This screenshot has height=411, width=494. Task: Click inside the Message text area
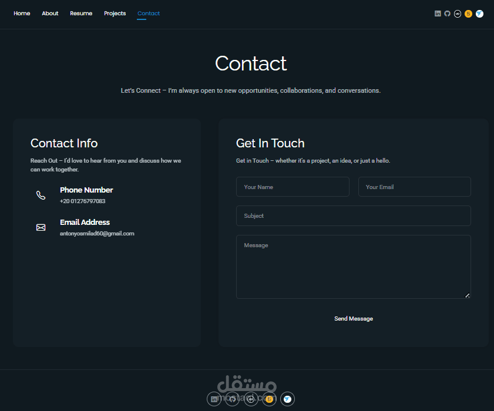coord(354,267)
